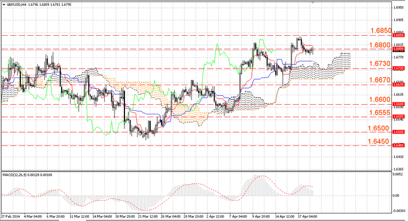Click the 14 Apr 12:00 time label
The width and height of the screenshot is (408, 221).
click(x=285, y=216)
